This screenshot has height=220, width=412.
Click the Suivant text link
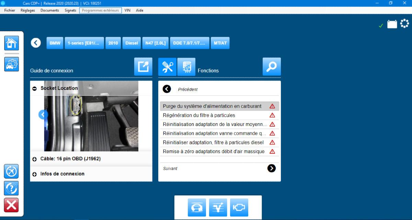pyautogui.click(x=170, y=169)
